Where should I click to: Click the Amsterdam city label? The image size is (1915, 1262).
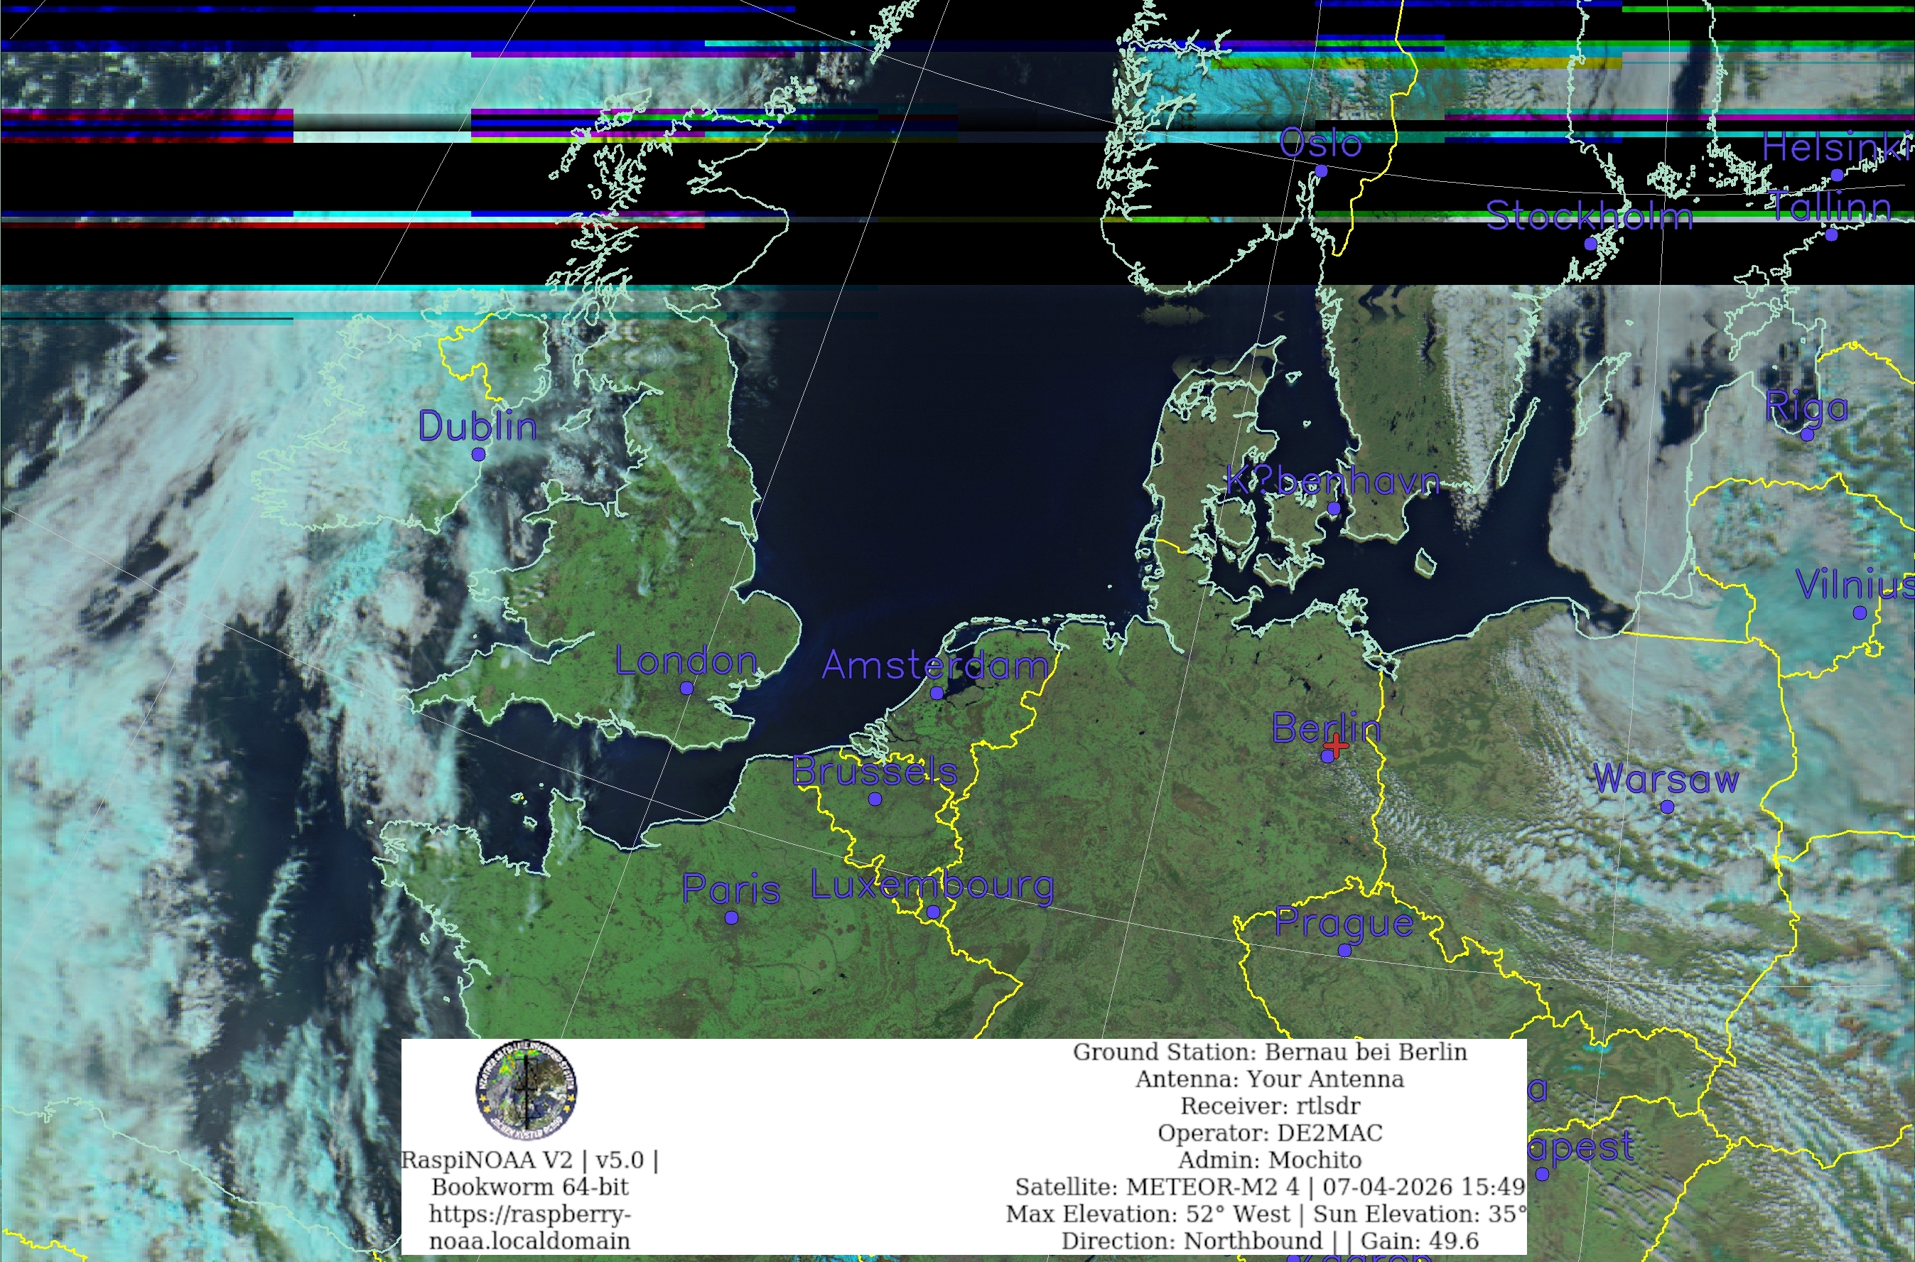coord(935,666)
